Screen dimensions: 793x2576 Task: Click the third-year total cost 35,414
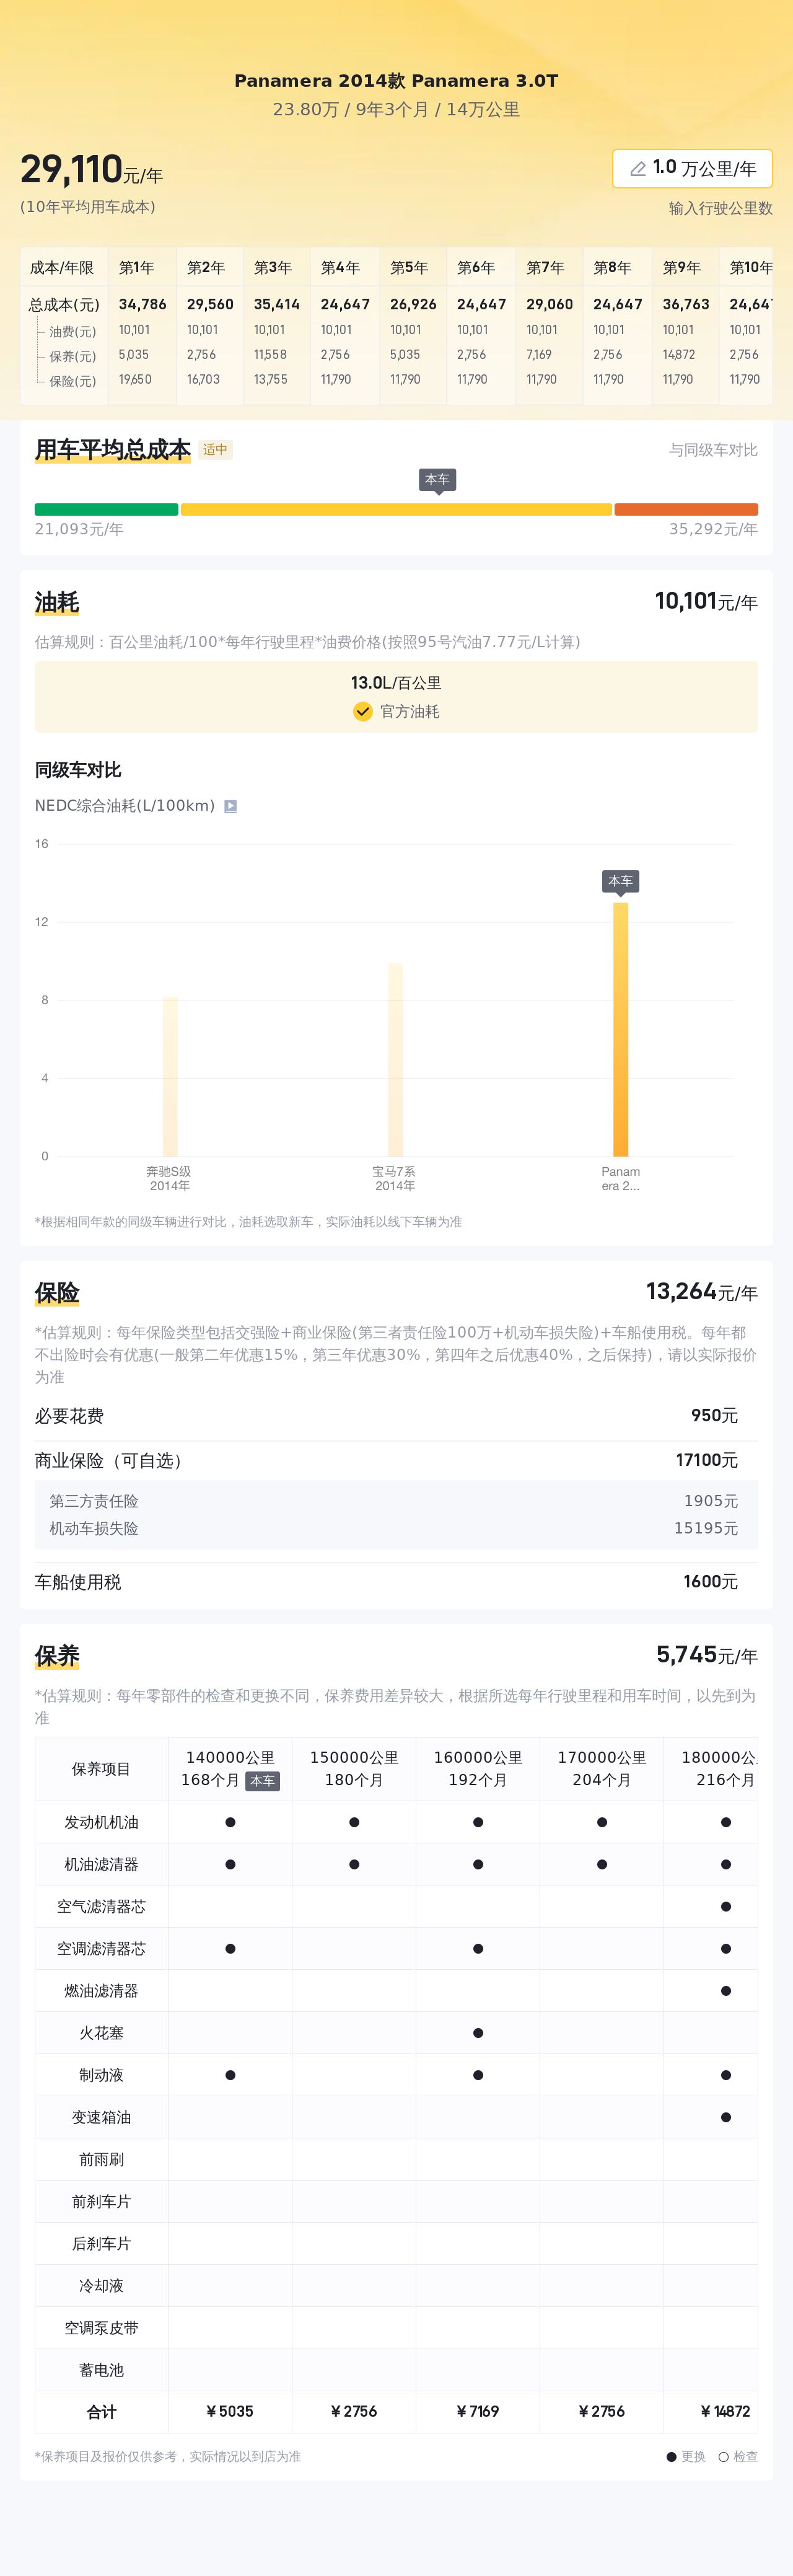277,304
